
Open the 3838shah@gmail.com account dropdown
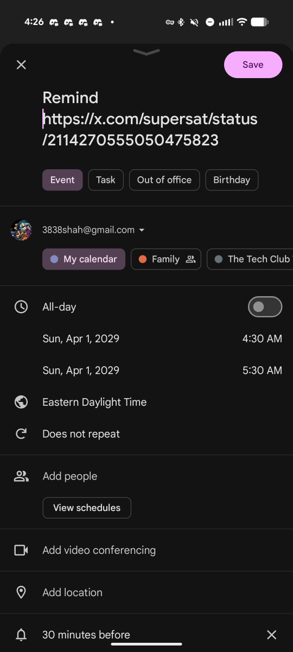pos(93,230)
